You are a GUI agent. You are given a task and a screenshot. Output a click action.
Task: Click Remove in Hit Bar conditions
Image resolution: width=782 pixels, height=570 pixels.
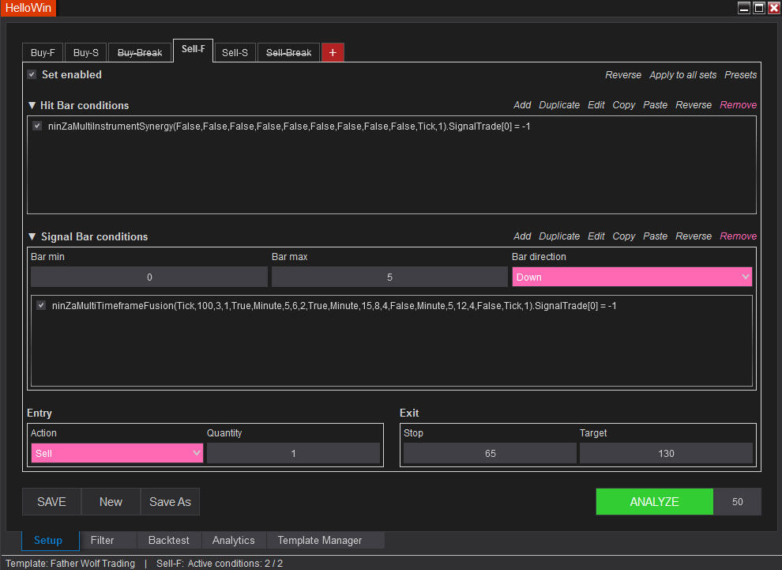(738, 105)
